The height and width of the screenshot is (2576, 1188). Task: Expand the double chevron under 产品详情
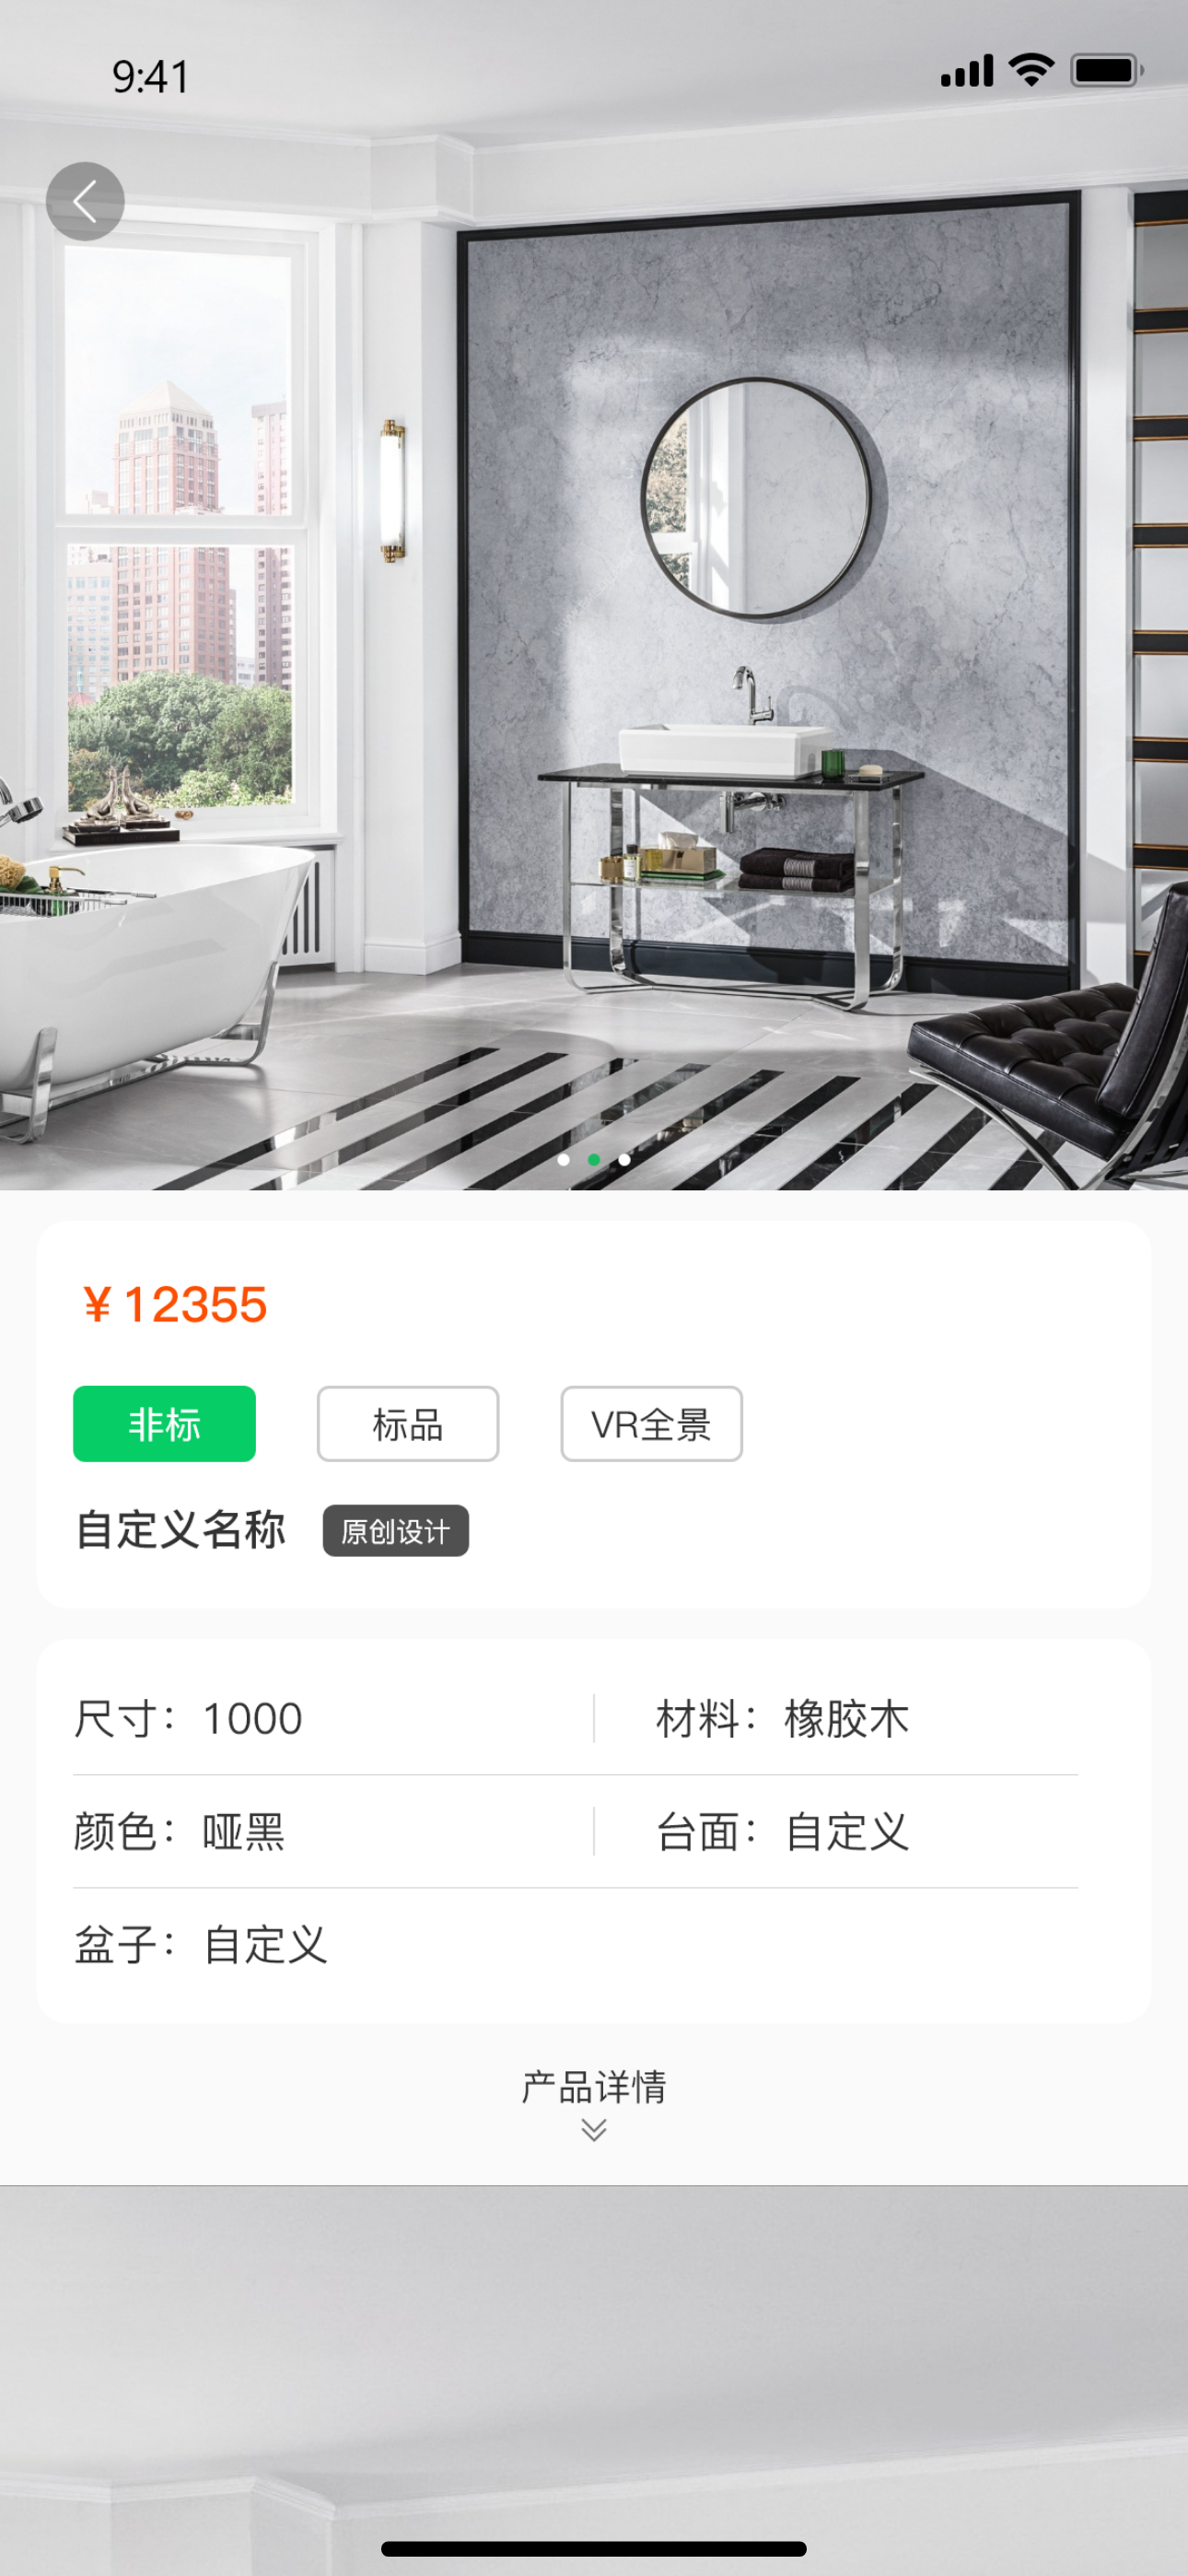594,2130
